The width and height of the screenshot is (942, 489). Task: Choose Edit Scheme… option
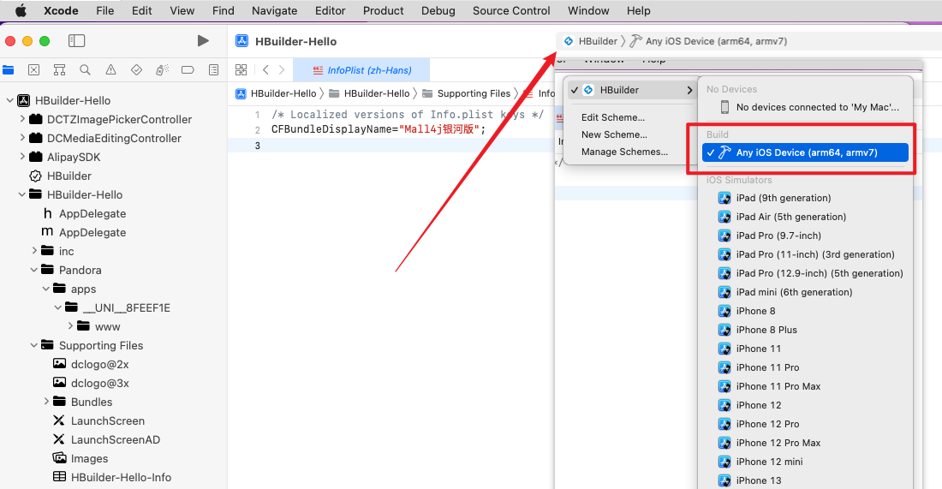[x=613, y=117]
